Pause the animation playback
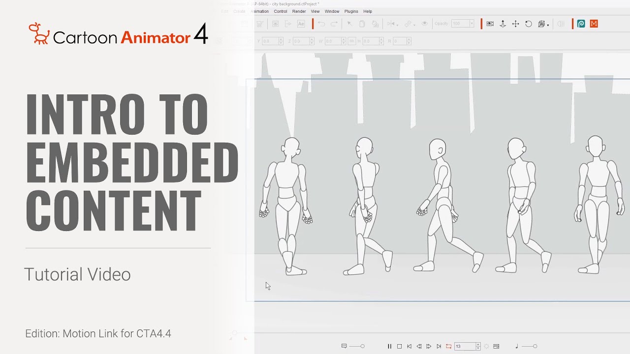The height and width of the screenshot is (354, 630). [389, 346]
